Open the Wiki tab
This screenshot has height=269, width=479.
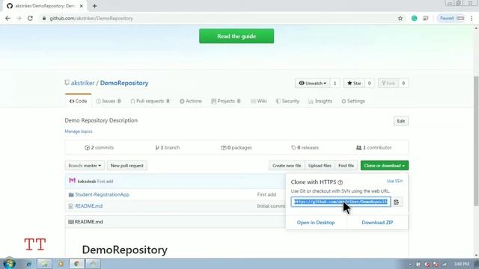coord(259,101)
